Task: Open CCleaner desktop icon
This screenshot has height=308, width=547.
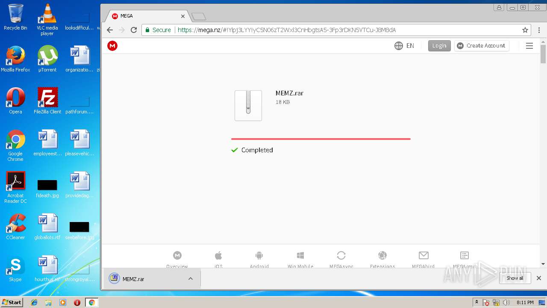Action: coord(15,227)
